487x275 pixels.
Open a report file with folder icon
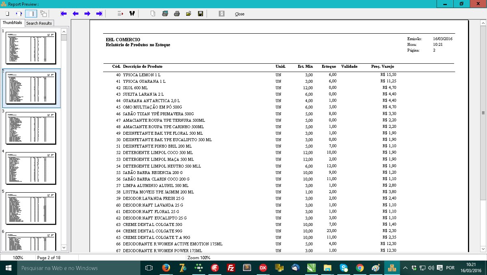tap(188, 14)
